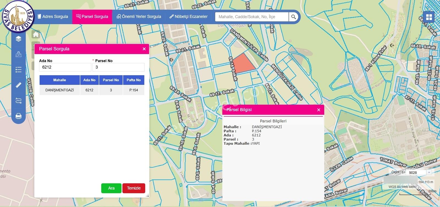Screen dimensions: 440x207
Task: Close the Parsel Sorgula panel
Action: [x=144, y=49]
